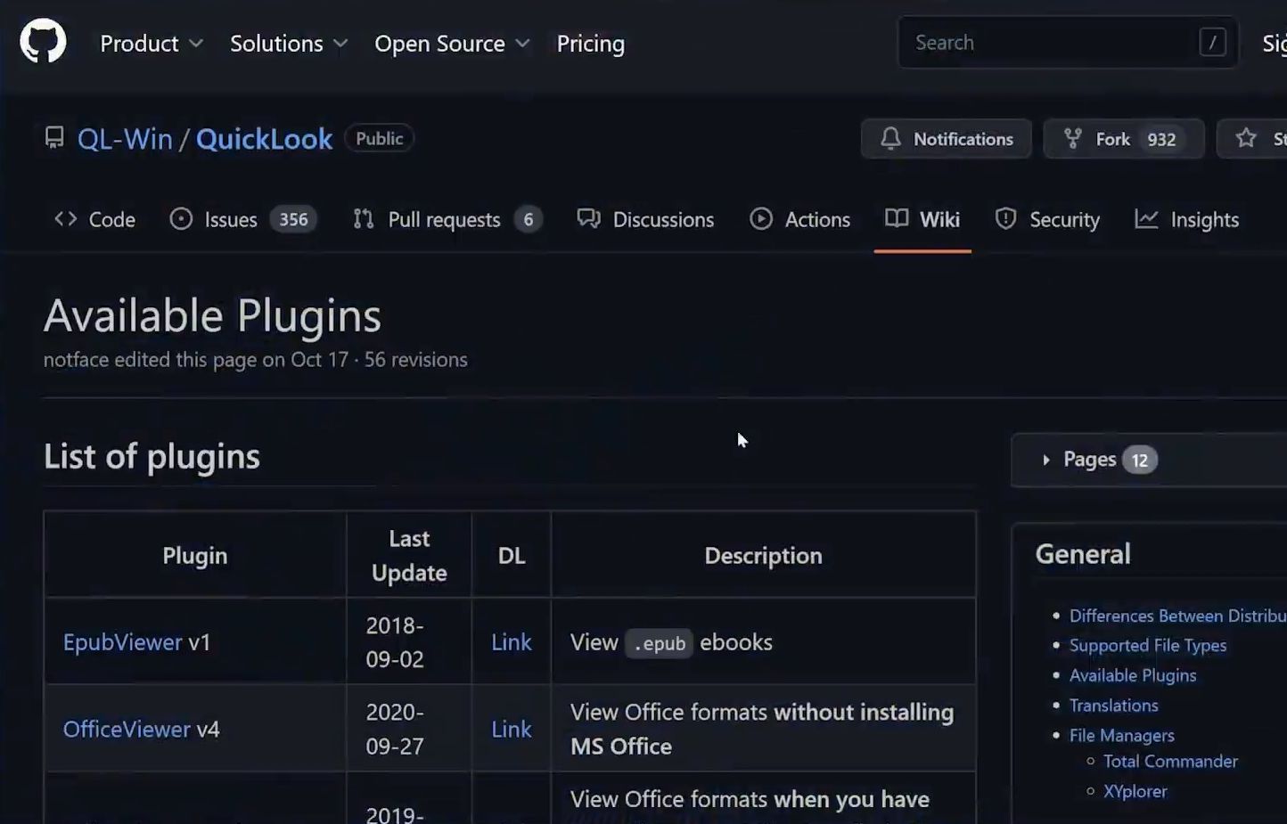The height and width of the screenshot is (824, 1287).
Task: Open the download Link for OfficeViewer
Action: coord(512,729)
